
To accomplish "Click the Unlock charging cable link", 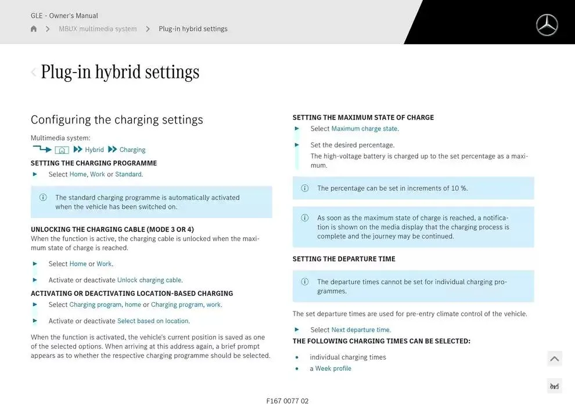I will click(x=149, y=280).
